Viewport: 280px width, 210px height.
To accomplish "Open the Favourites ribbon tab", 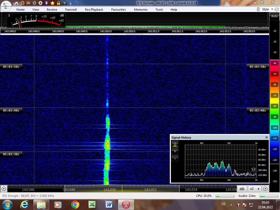I will (118, 10).
